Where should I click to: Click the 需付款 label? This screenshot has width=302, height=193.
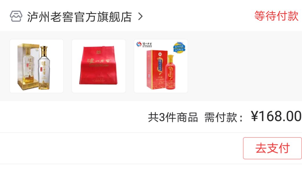click(221, 117)
